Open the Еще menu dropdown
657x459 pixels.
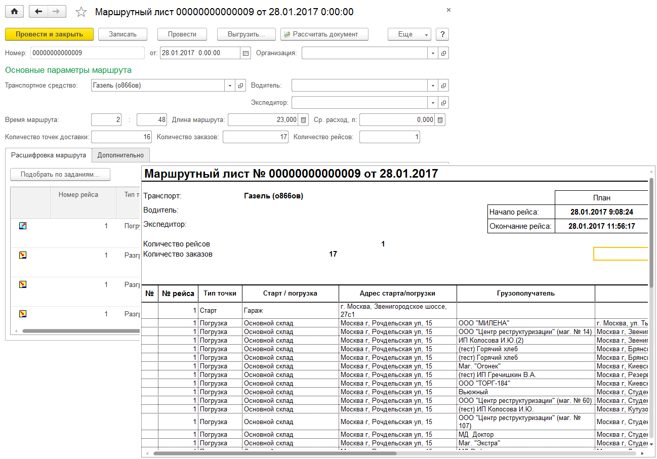409,34
